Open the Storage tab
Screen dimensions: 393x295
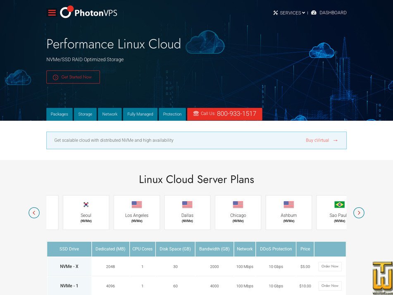click(85, 114)
